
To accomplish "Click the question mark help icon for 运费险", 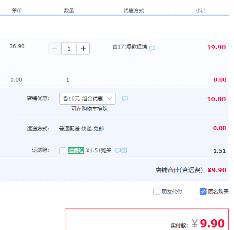I will tap(125, 151).
